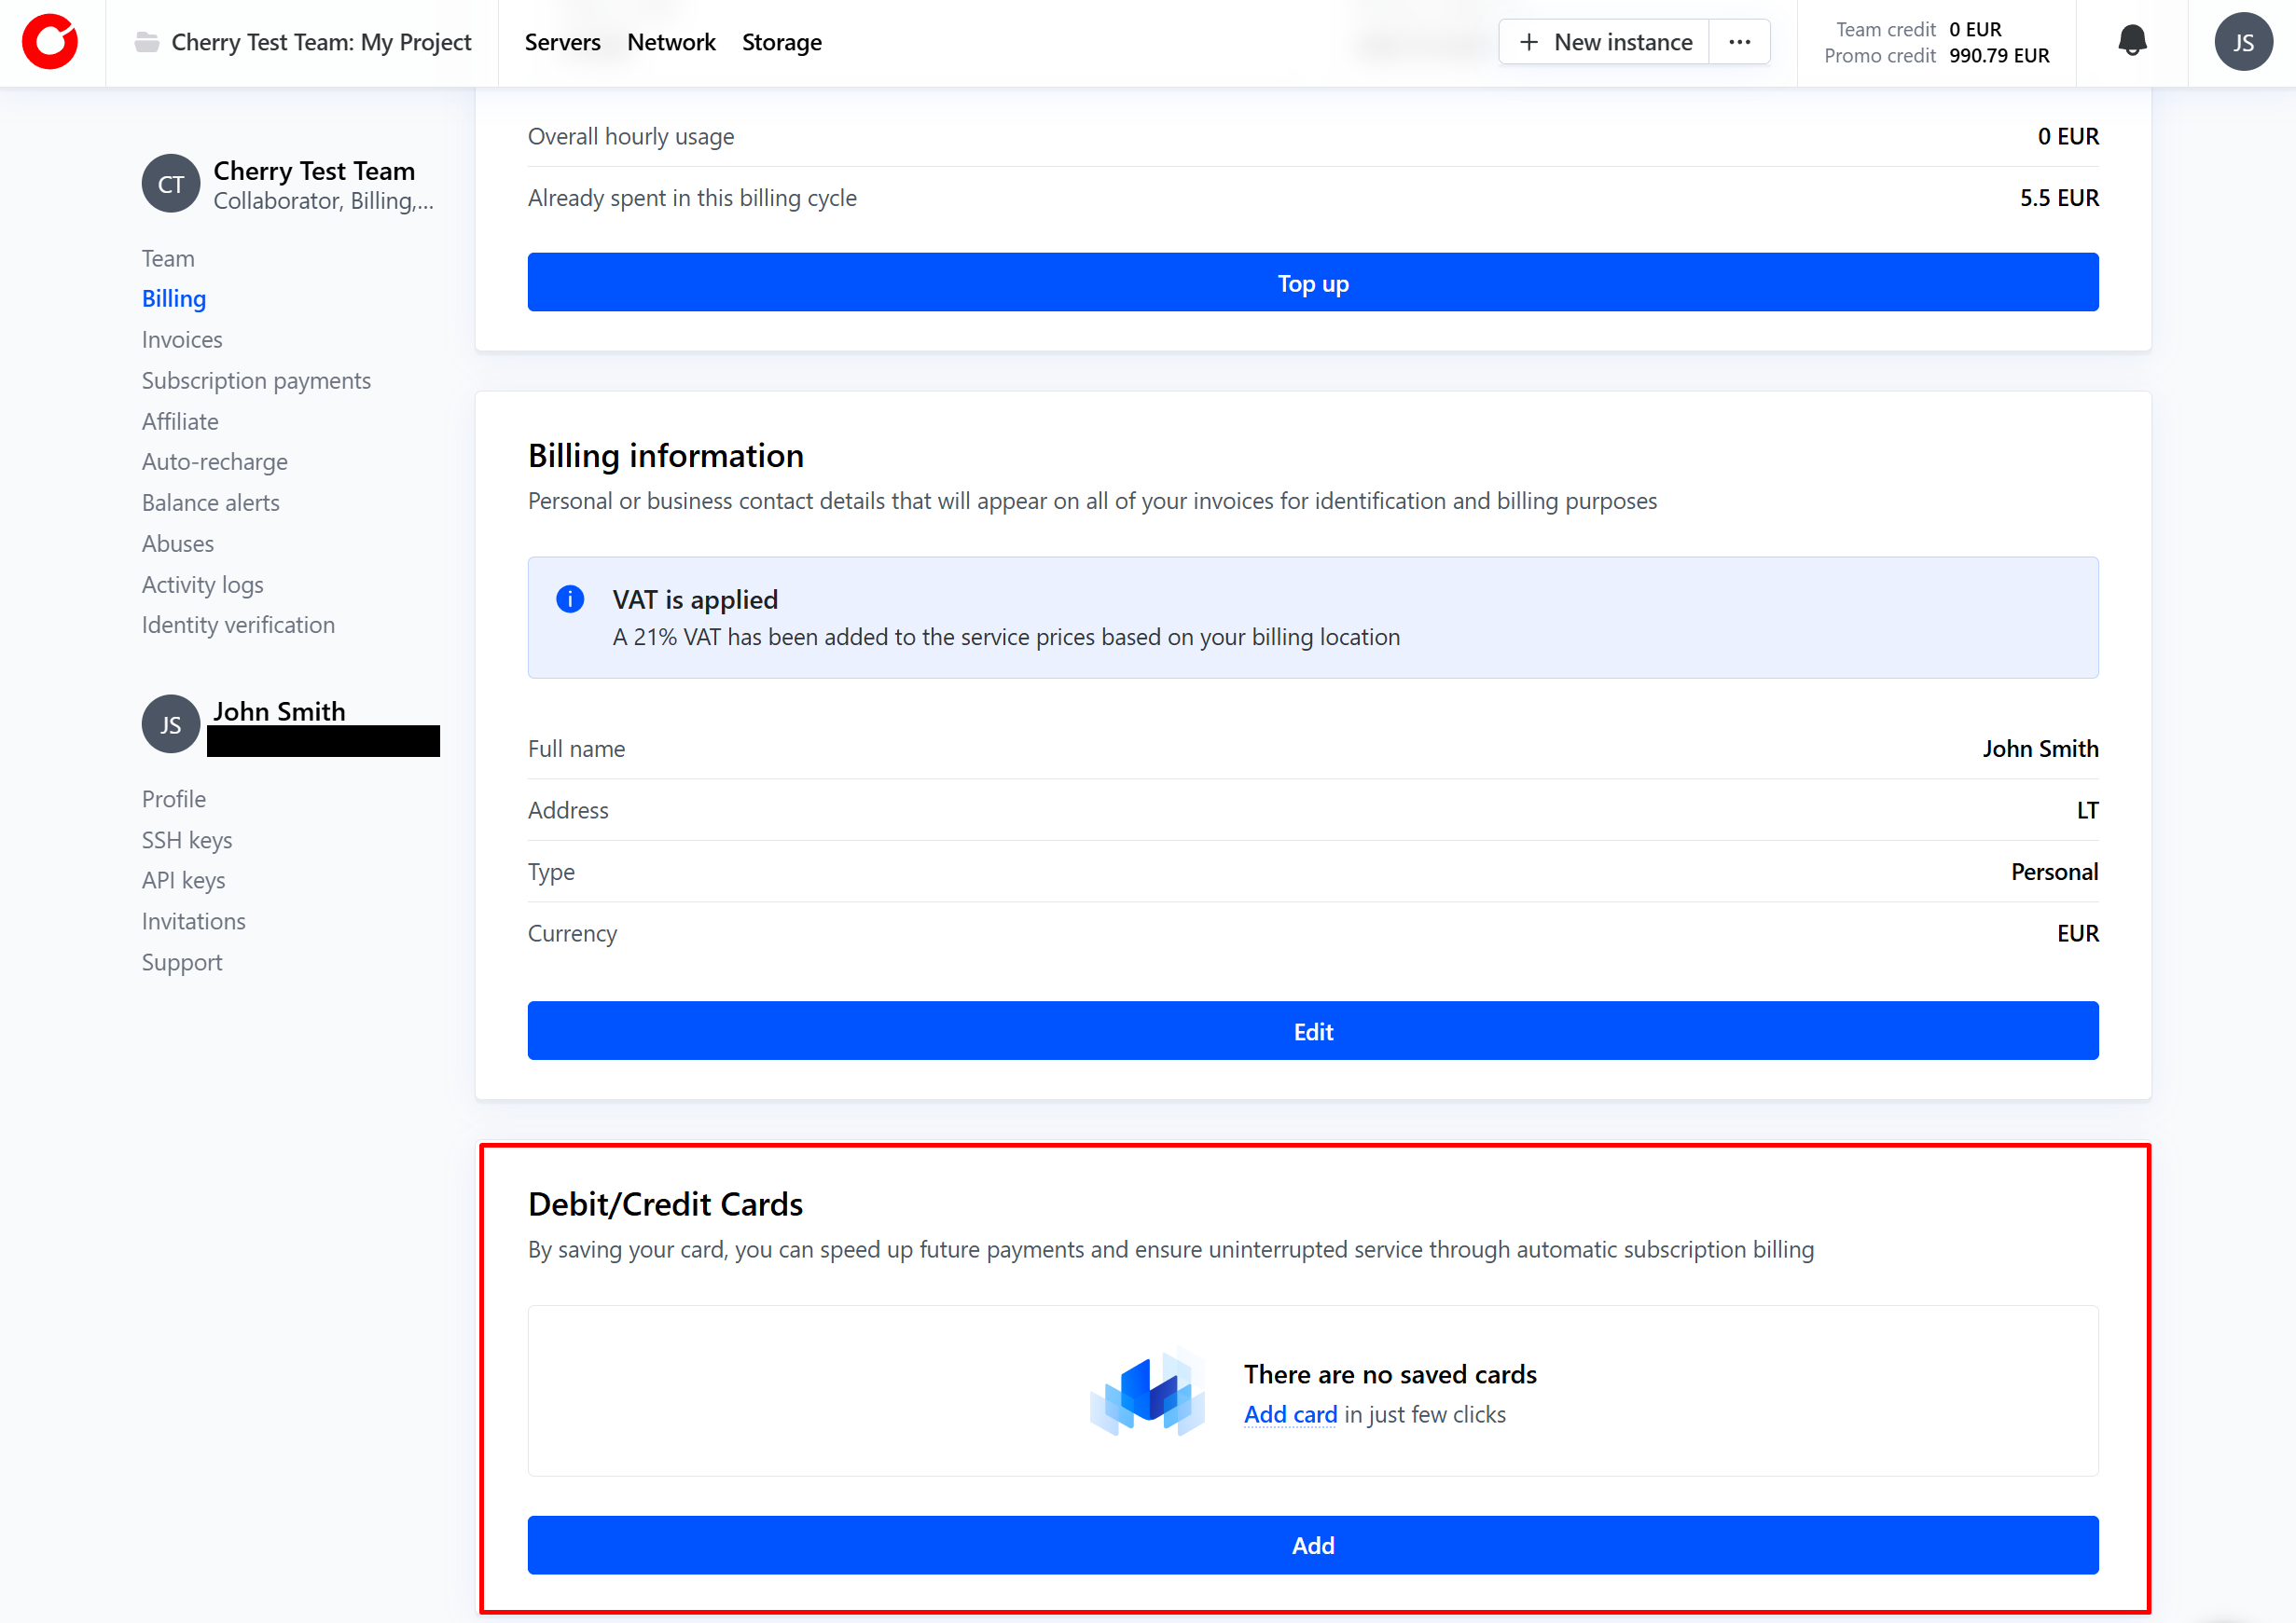Image resolution: width=2296 pixels, height=1623 pixels.
Task: Click the three-dots more options button
Action: [1739, 42]
